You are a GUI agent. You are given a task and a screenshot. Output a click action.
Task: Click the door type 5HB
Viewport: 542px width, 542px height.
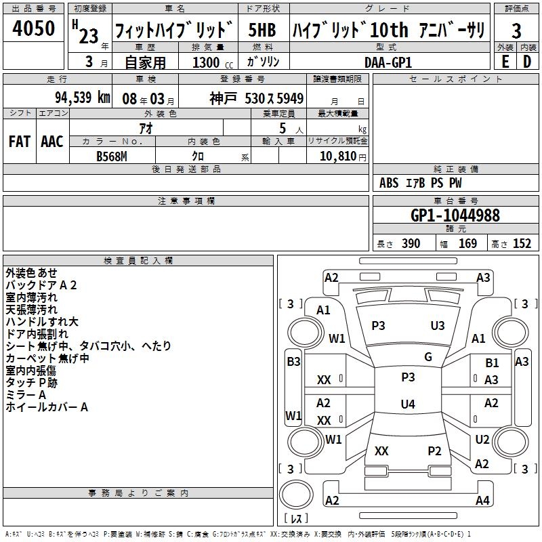[x=262, y=30]
